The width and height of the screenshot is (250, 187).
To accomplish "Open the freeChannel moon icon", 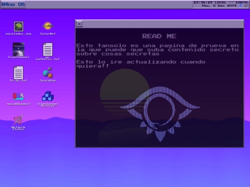I will click(x=19, y=49).
